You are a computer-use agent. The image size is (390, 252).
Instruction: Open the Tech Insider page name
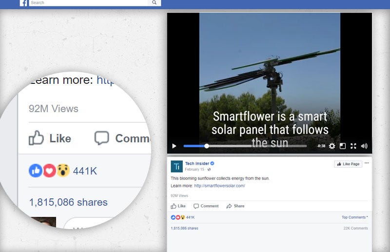pyautogui.click(x=197, y=163)
